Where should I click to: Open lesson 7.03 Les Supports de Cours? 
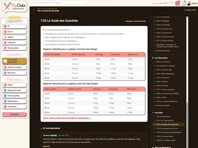[167, 129]
